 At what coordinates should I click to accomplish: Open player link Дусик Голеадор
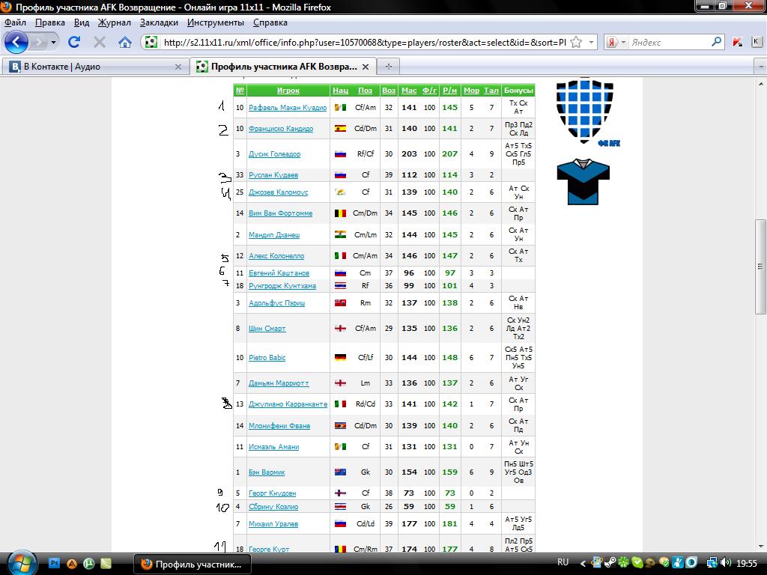(274, 154)
